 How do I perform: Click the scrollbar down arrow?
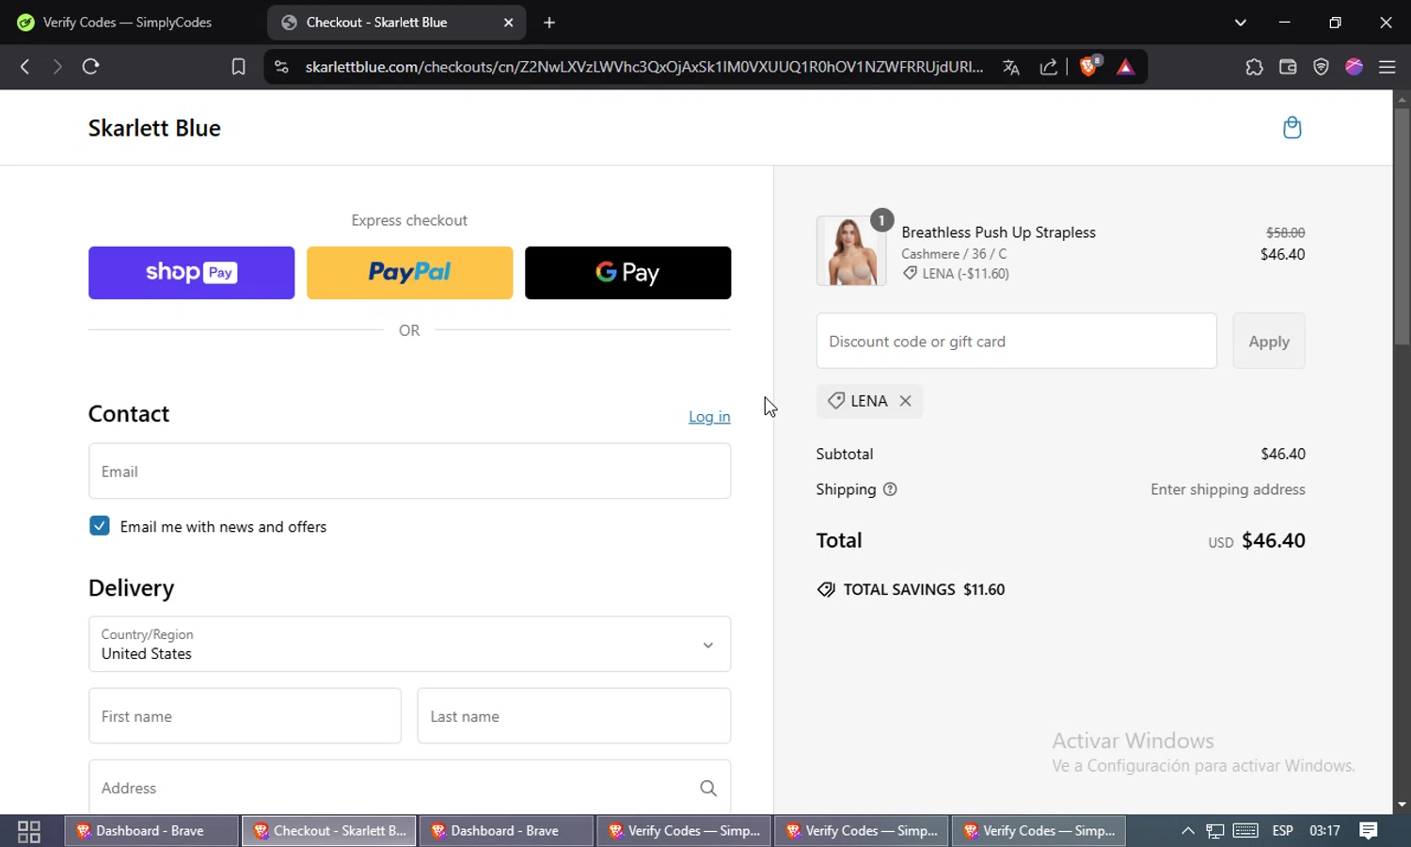click(x=1402, y=805)
